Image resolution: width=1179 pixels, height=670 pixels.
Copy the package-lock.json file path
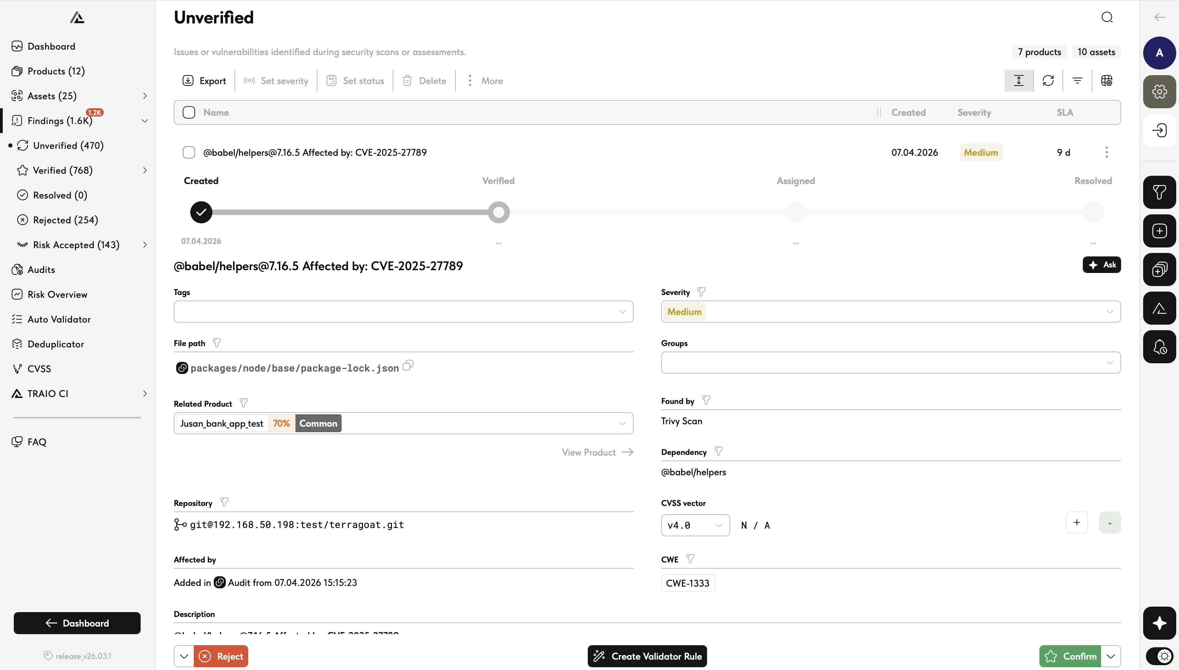(x=408, y=365)
